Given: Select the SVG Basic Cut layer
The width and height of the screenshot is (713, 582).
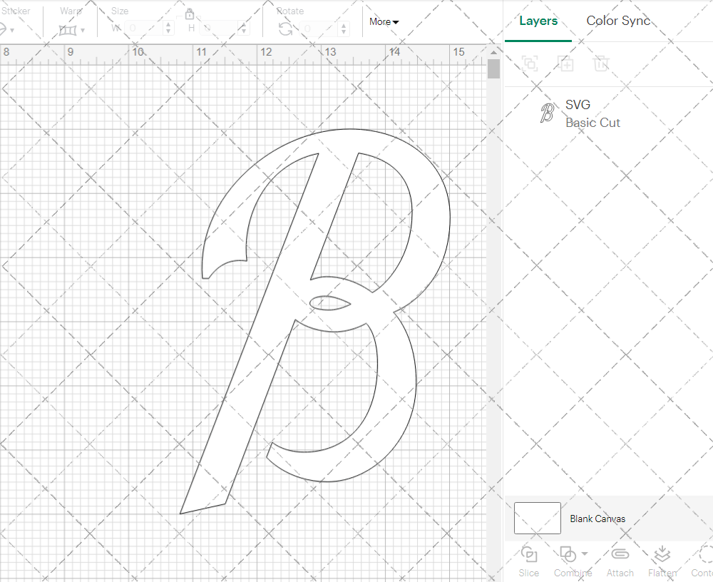Looking at the screenshot, I should click(592, 114).
